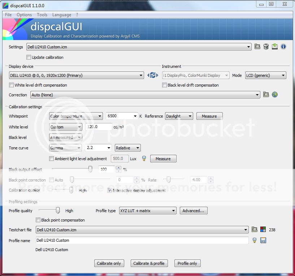Open White level Custom dropdown
295x276 pixels.
coord(65,127)
